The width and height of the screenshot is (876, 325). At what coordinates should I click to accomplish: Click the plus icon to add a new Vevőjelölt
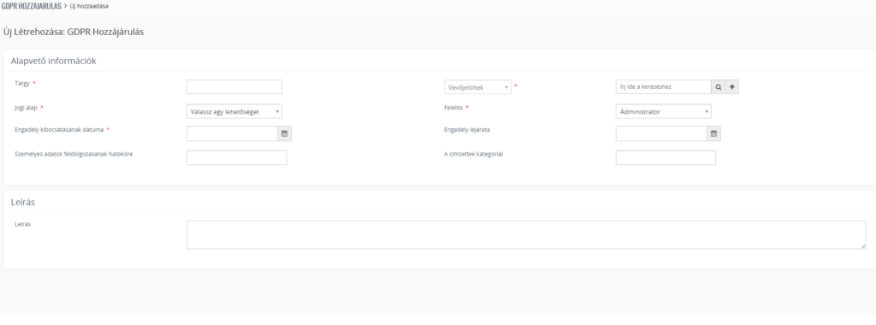tap(732, 87)
